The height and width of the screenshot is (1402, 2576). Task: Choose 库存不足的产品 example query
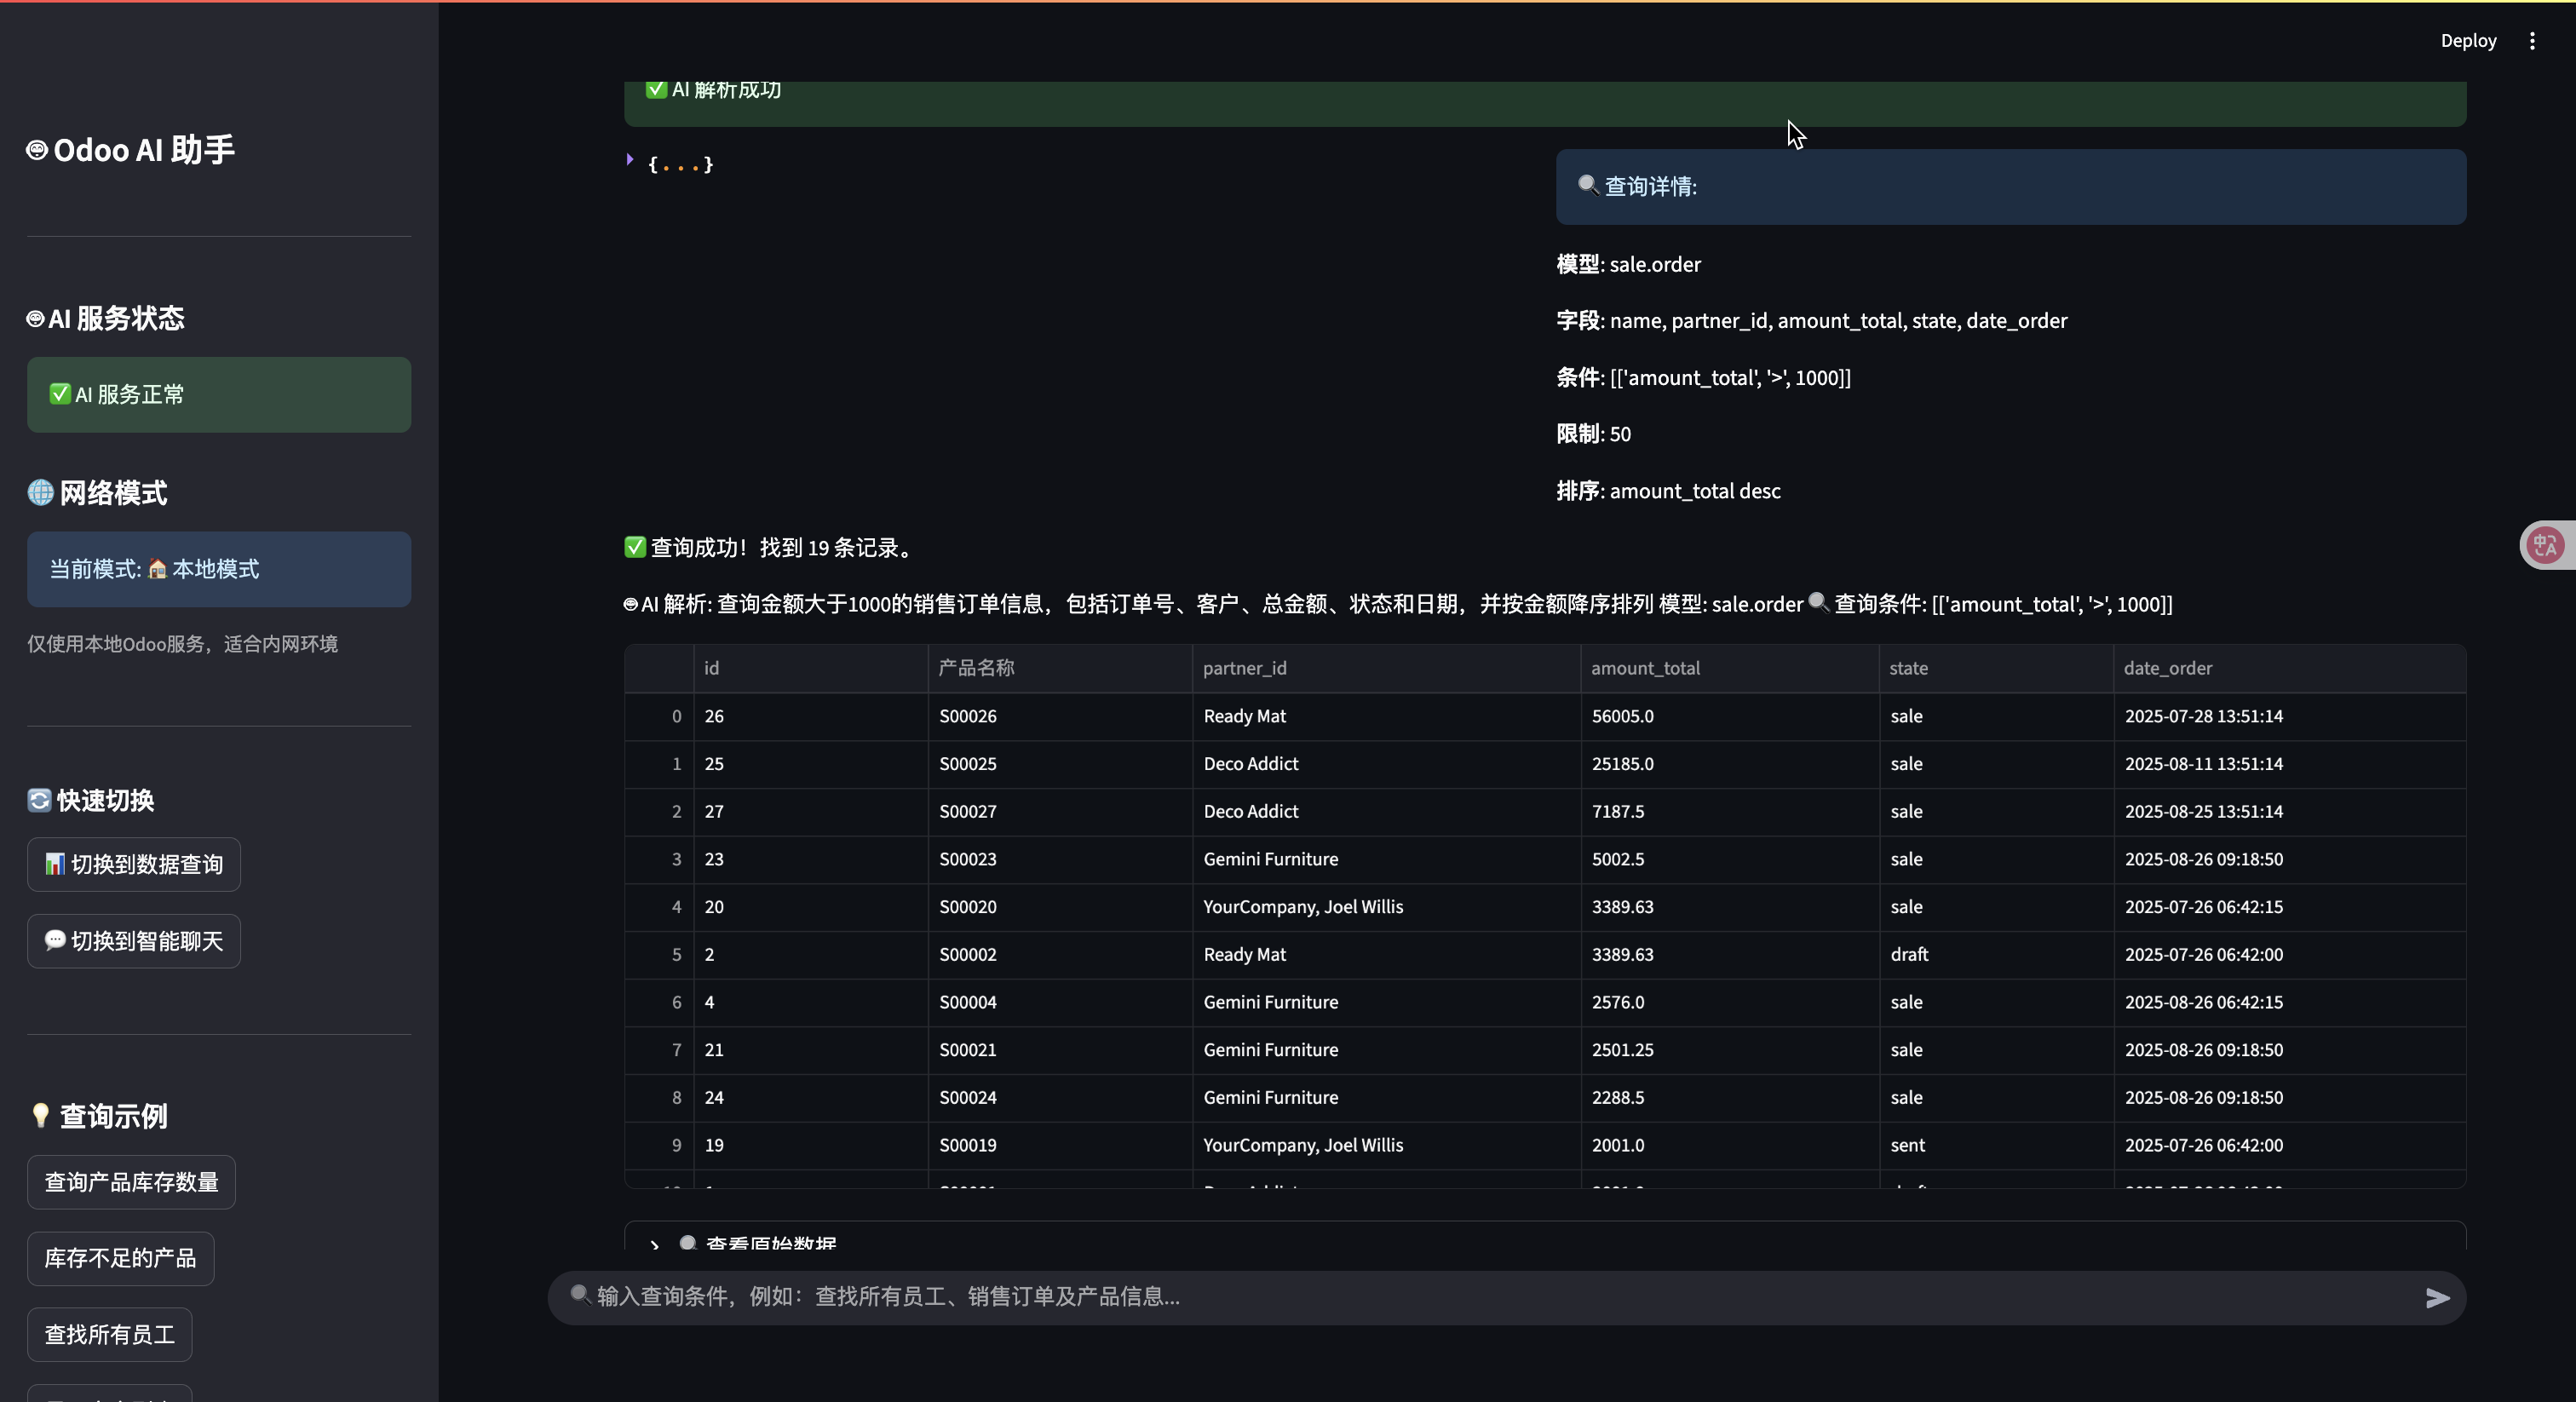(120, 1258)
